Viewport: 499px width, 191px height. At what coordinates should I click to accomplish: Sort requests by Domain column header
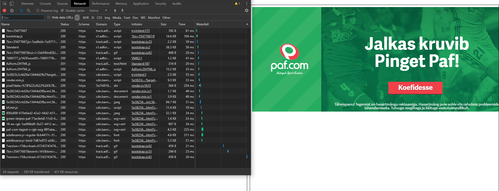pos(104,24)
